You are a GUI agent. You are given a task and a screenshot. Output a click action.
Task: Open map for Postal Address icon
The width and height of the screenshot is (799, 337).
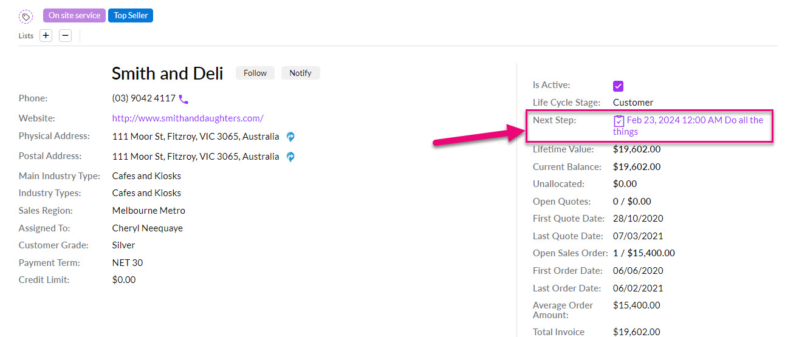tap(290, 157)
